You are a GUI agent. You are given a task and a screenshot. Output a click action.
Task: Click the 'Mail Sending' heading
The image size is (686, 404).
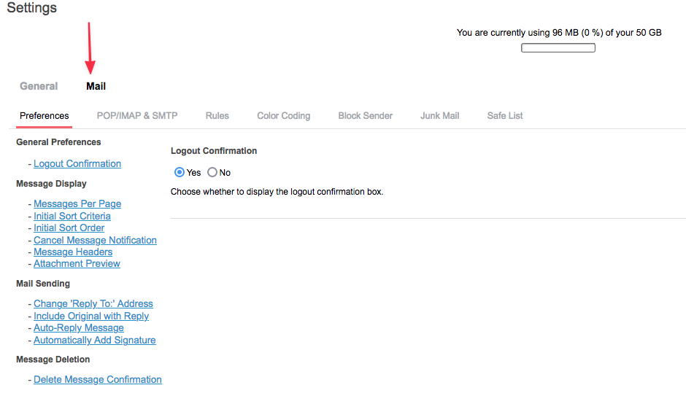pos(43,284)
